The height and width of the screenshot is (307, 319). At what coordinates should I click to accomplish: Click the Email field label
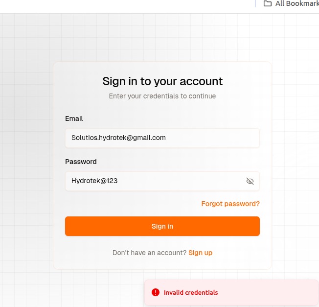pos(74,118)
